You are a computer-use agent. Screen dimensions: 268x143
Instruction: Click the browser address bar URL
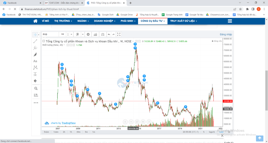pyautogui.click(x=52, y=9)
